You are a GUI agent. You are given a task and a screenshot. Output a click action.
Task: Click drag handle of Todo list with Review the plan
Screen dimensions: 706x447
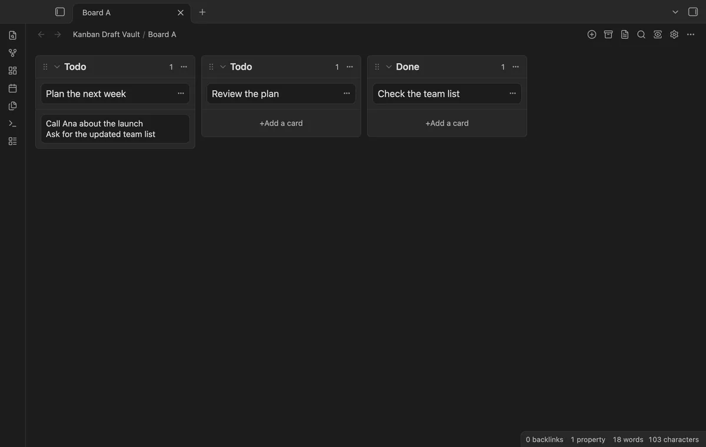(x=211, y=67)
